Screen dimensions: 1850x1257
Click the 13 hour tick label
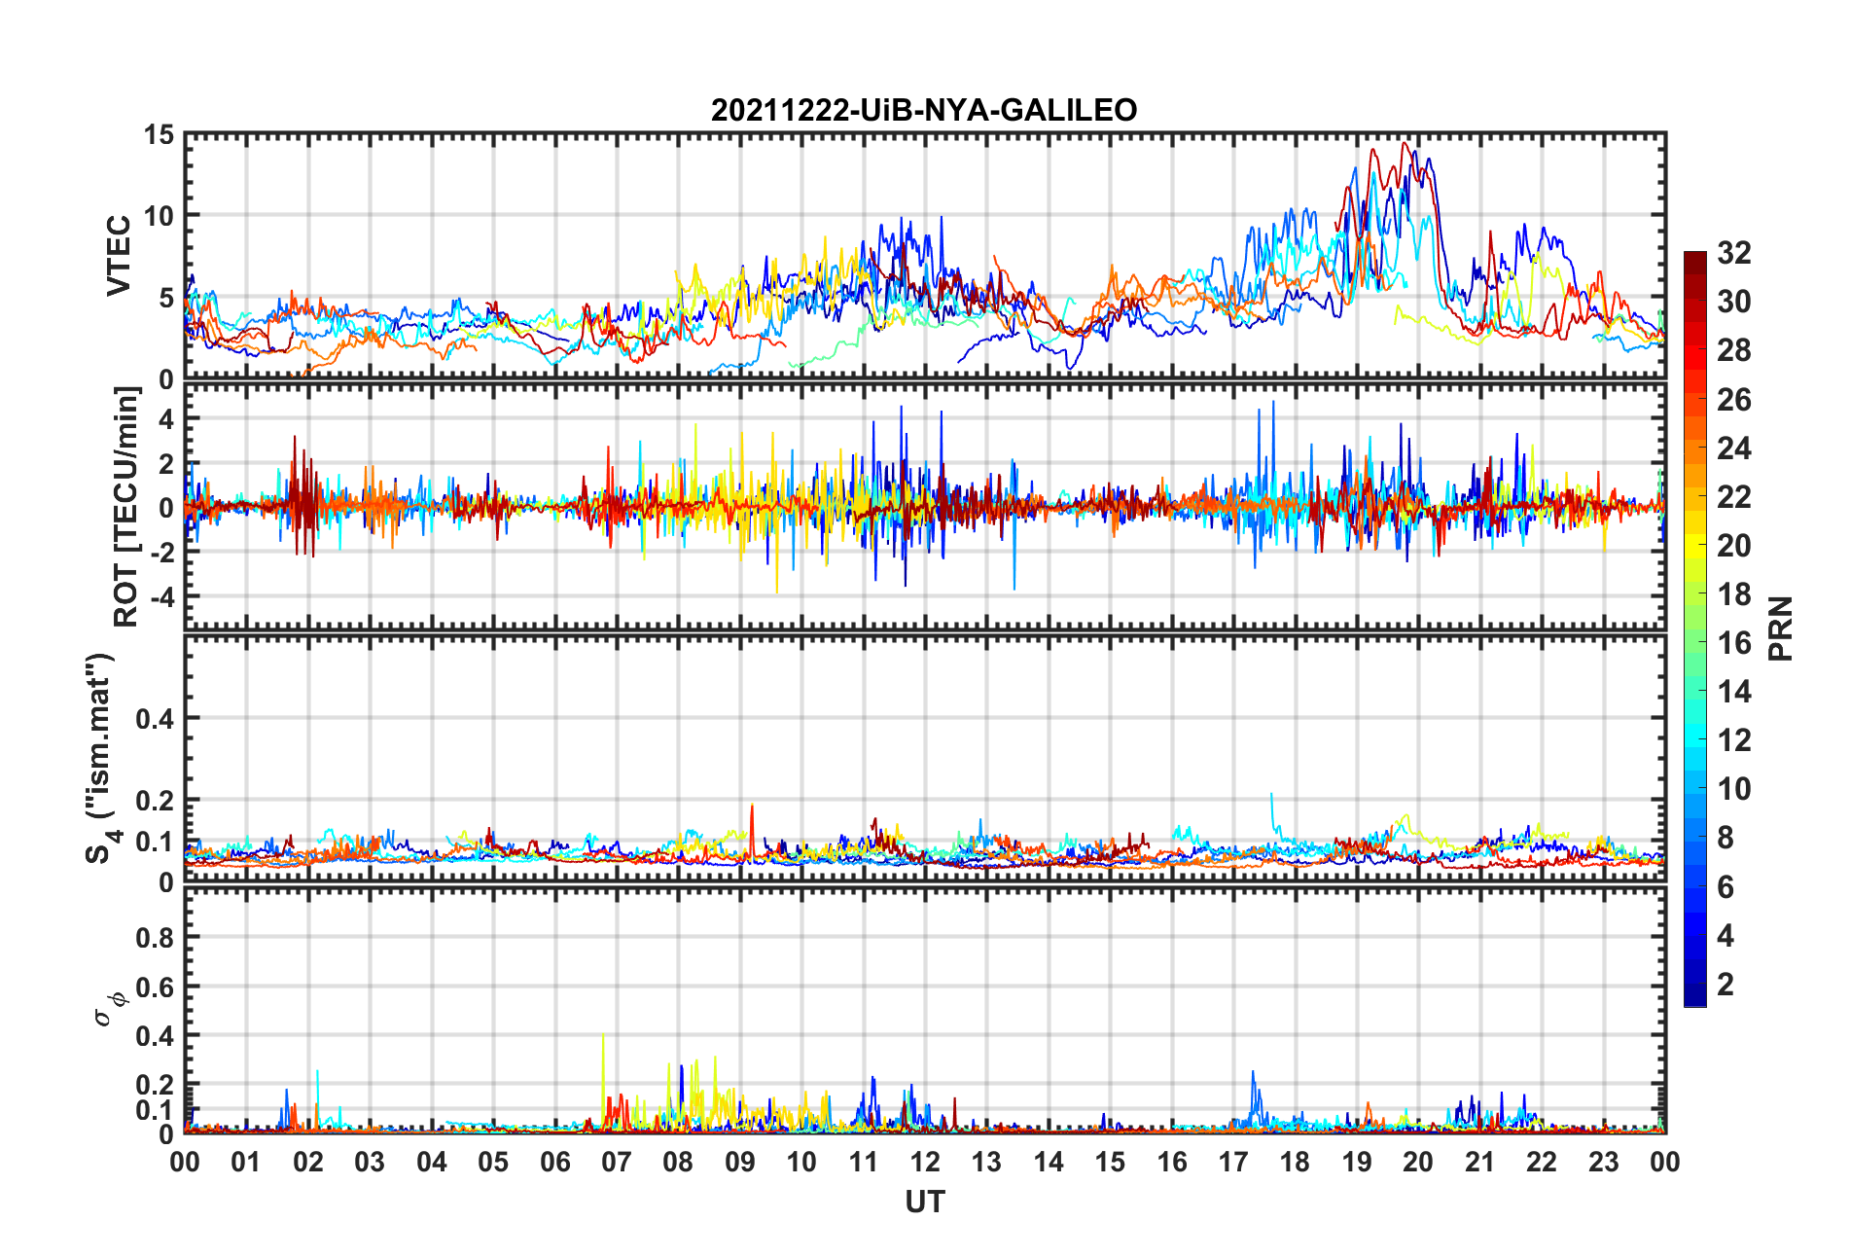986,1162
